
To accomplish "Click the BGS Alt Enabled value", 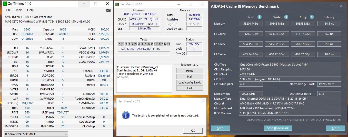I will pos(63,34).
